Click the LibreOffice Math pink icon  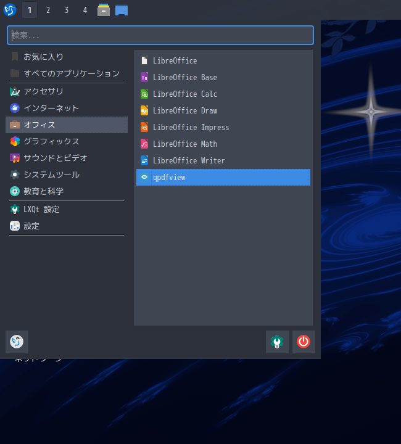pos(144,144)
